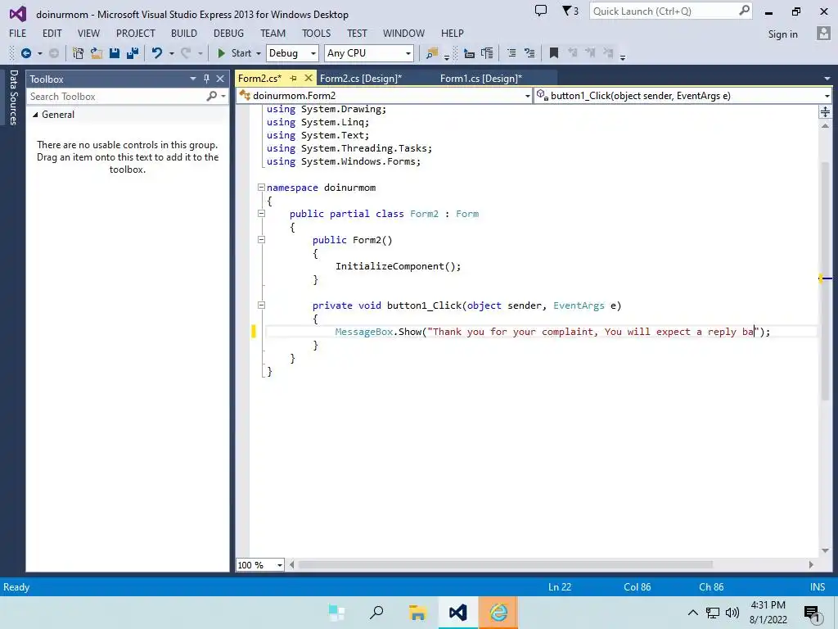
Task: Click the Windows Start button on taskbar
Action: pyautogui.click(x=336, y=613)
